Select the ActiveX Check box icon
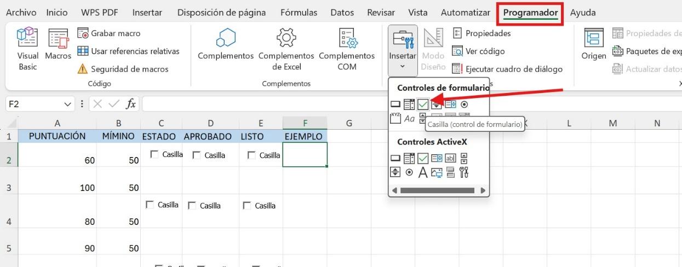The height and width of the screenshot is (267, 682). (x=423, y=159)
